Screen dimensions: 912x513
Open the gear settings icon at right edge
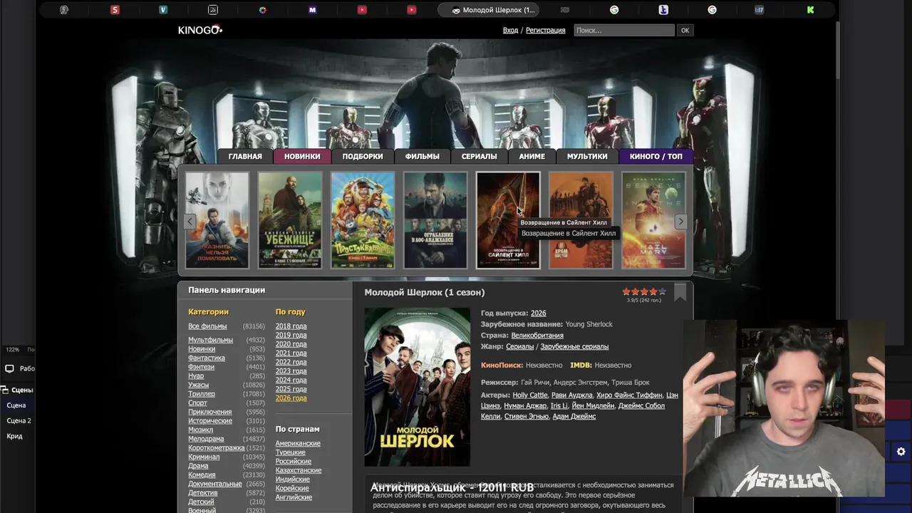click(x=901, y=452)
